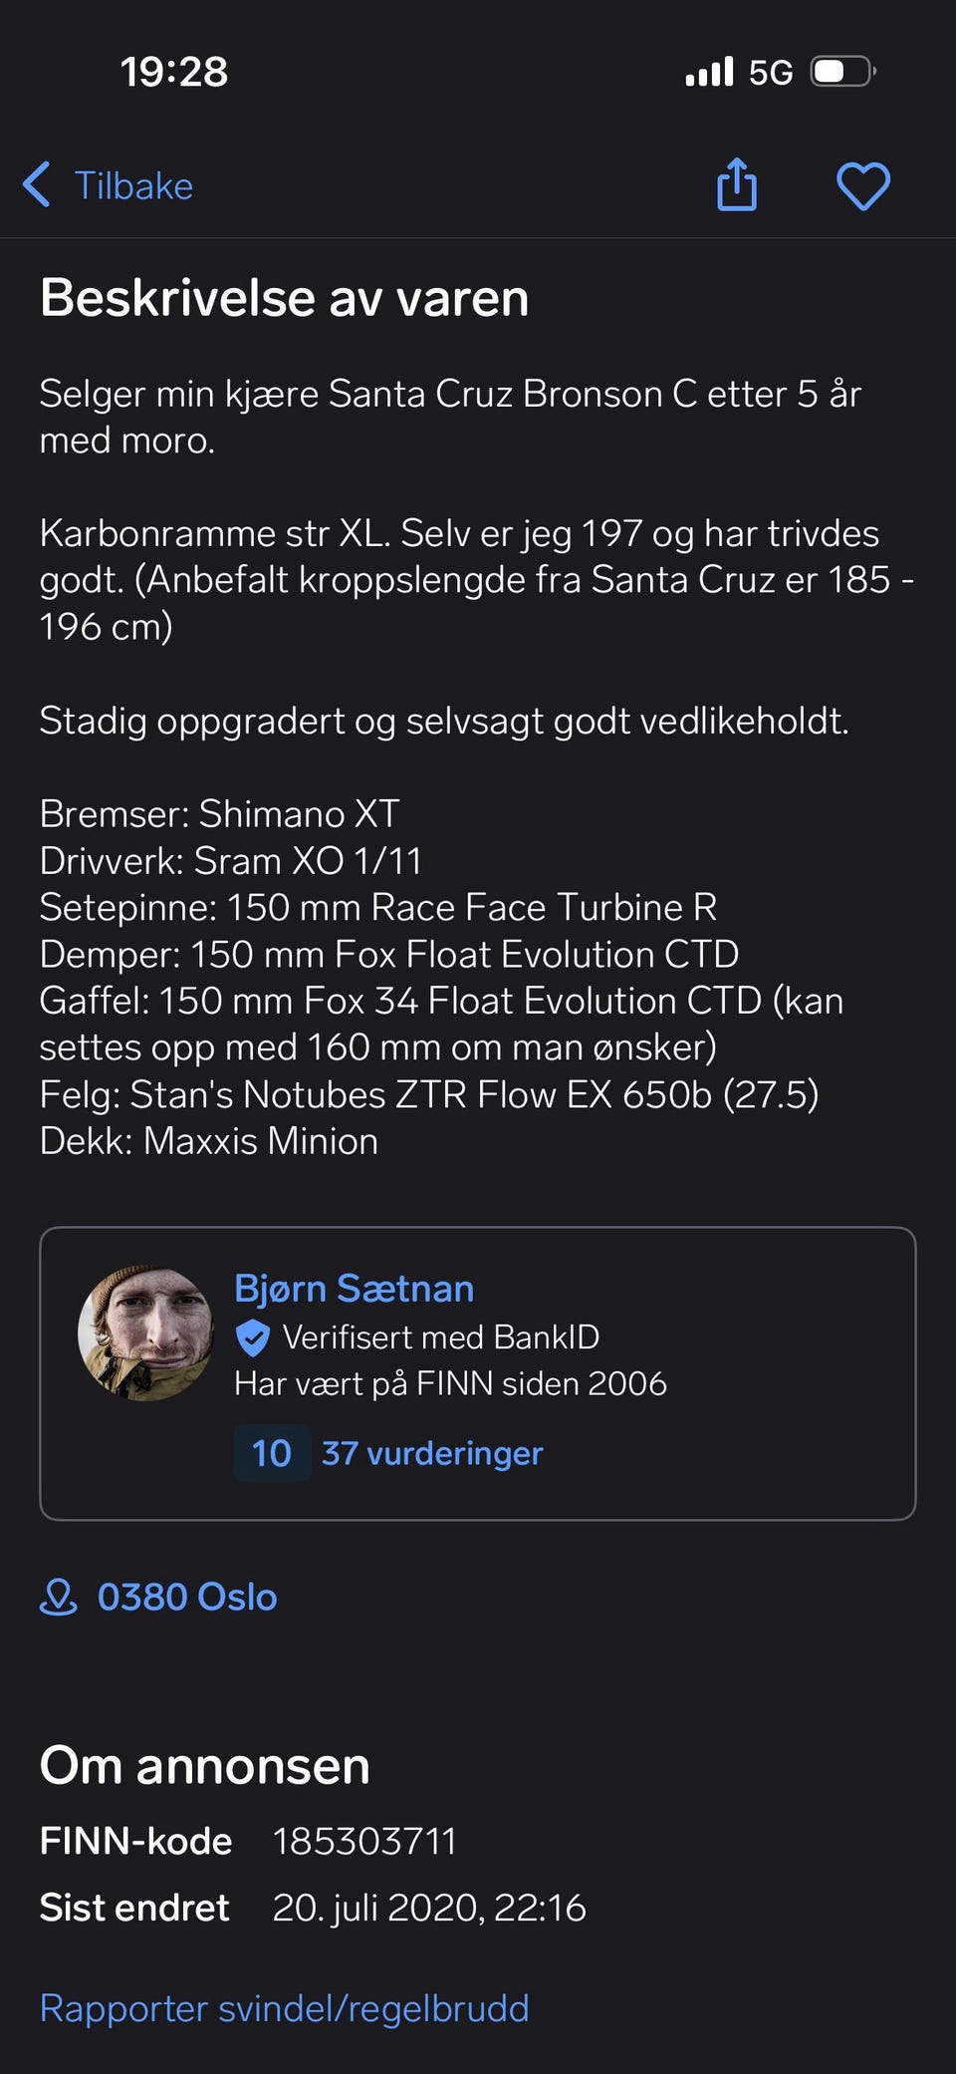Favorite the ad with heart icon

tap(862, 186)
